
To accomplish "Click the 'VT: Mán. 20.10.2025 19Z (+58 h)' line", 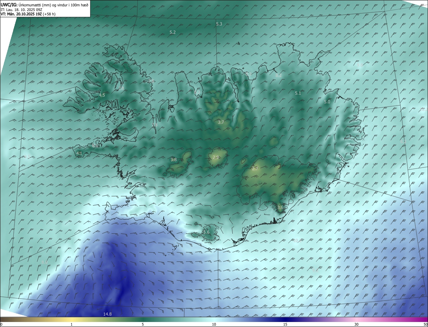I will [28, 14].
